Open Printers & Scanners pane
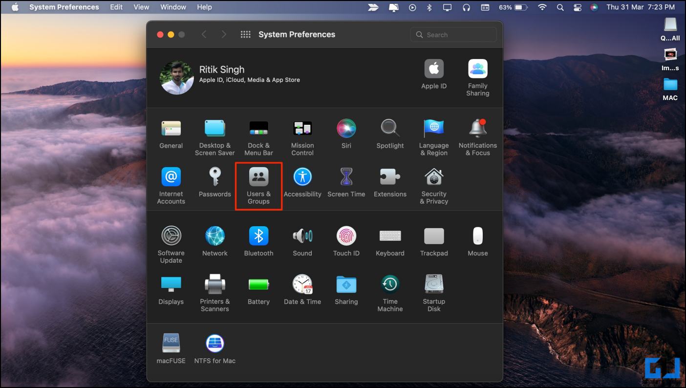Viewport: 686px width, 388px height. 215,293
